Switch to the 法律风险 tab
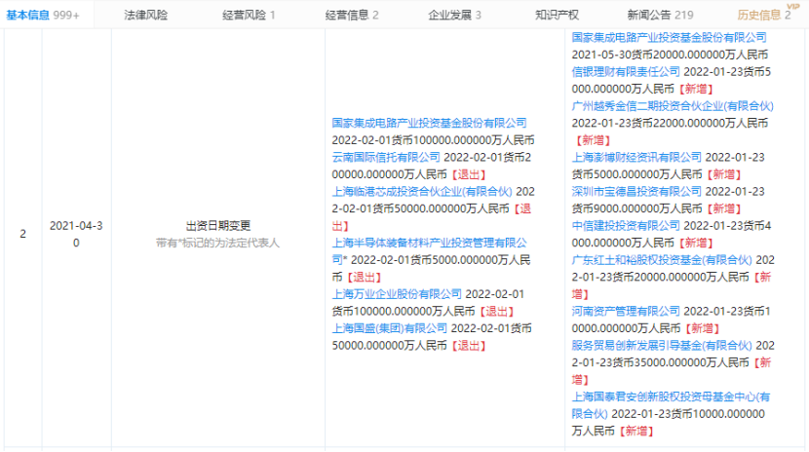 pos(146,15)
